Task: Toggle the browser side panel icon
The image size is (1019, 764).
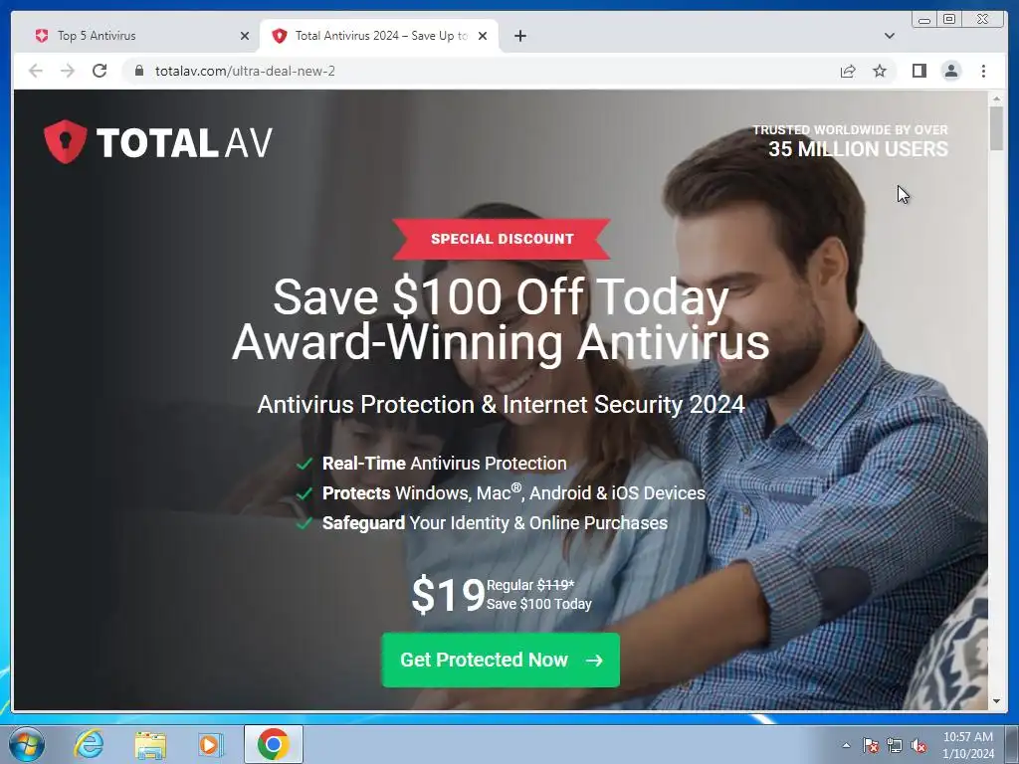Action: [x=918, y=71]
